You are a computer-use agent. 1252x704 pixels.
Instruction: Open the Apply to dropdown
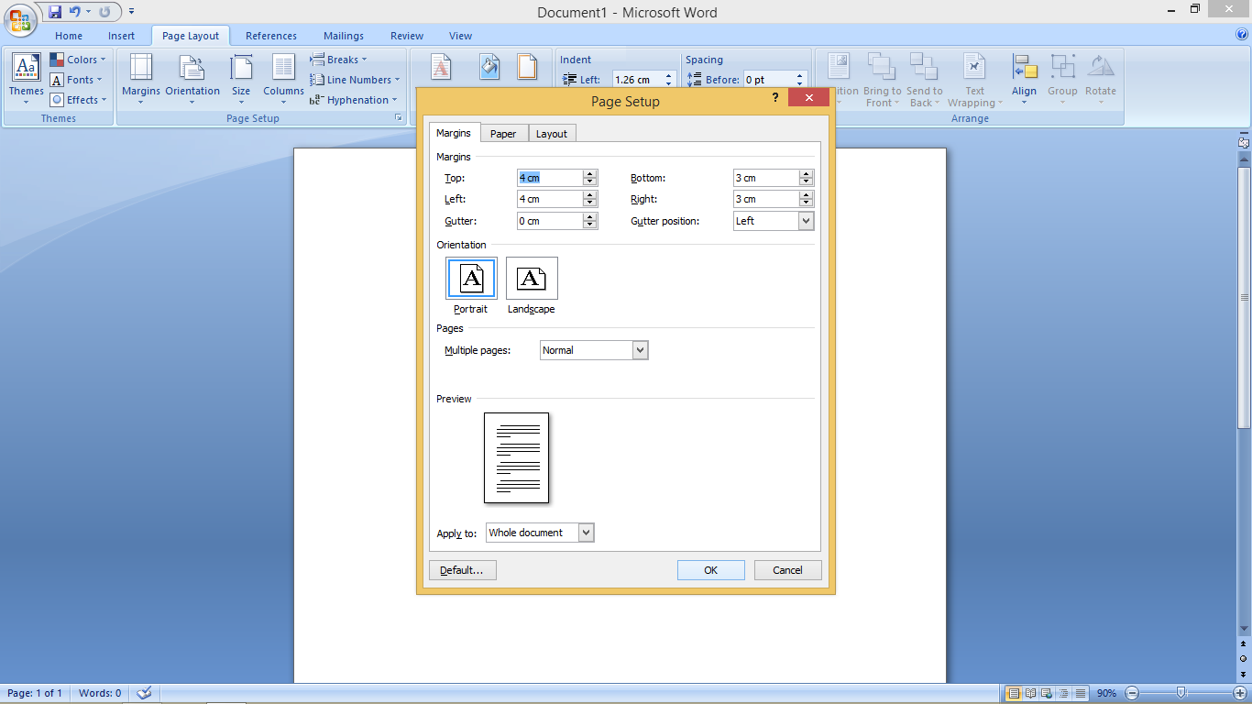(540, 533)
